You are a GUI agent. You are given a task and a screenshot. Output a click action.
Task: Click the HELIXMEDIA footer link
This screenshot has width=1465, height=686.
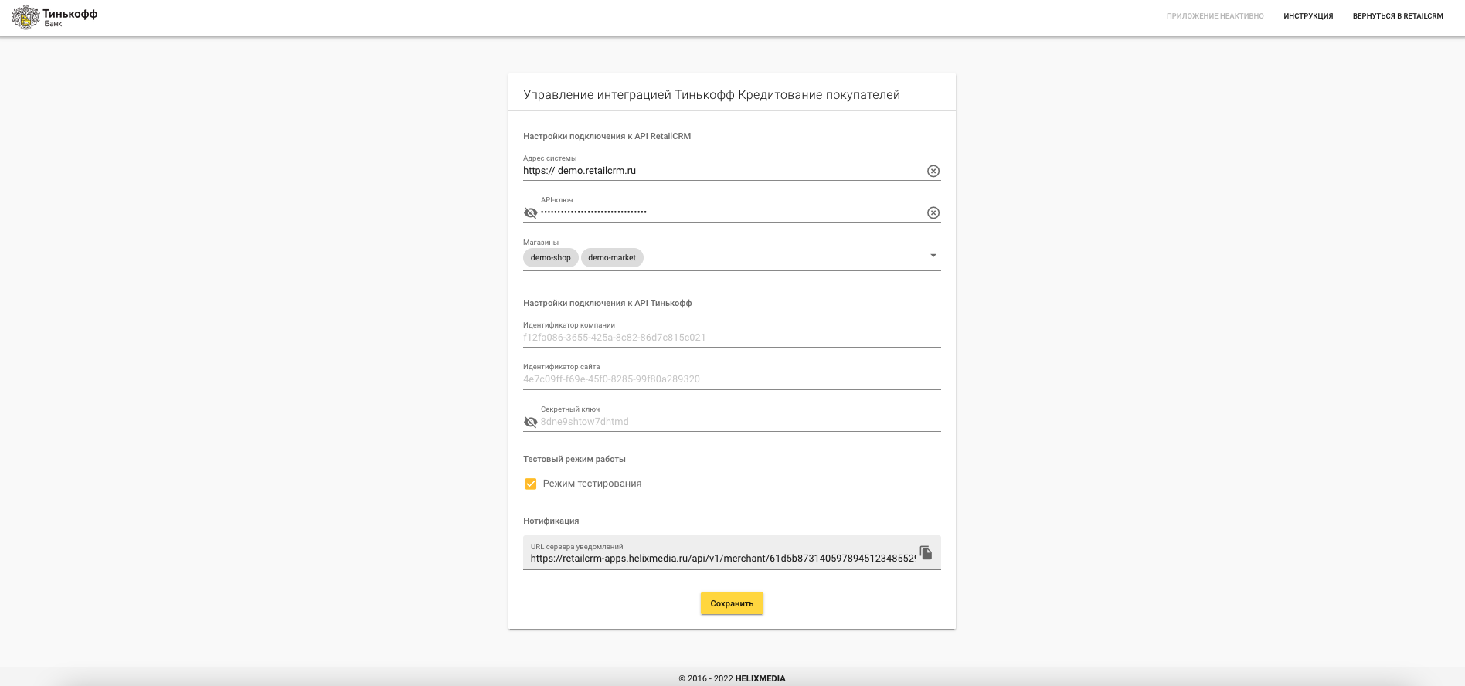(760, 678)
